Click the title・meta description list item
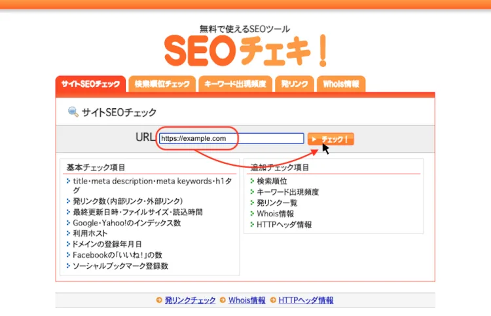Image resolution: width=491 pixels, height=316 pixels. [152, 186]
